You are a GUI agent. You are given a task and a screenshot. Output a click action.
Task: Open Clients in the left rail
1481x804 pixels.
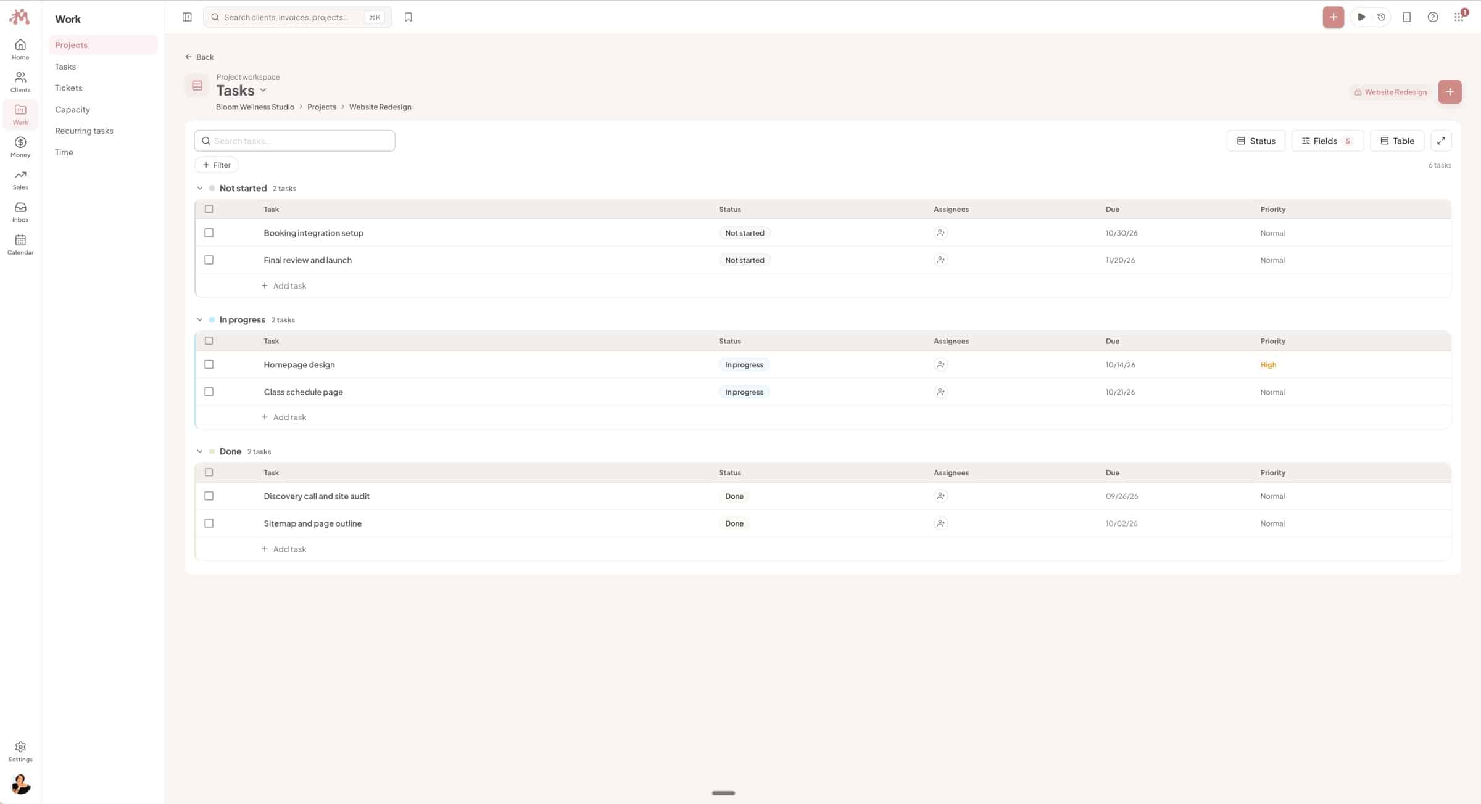[x=20, y=82]
